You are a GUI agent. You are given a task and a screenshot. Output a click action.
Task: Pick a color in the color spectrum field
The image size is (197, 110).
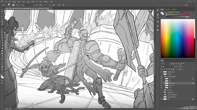[178, 38]
